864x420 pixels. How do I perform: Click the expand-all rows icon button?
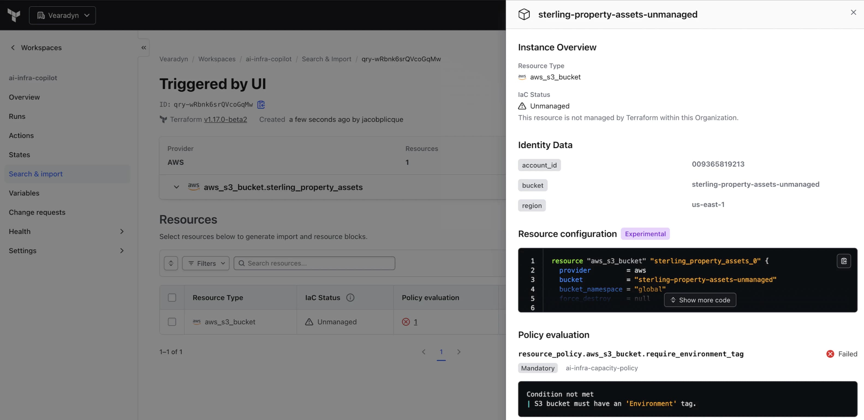[x=171, y=263]
